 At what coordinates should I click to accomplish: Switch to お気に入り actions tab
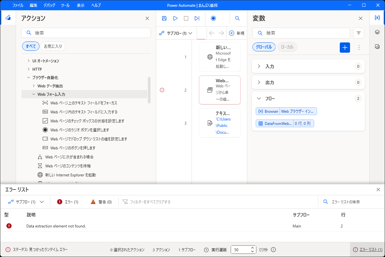(53, 46)
